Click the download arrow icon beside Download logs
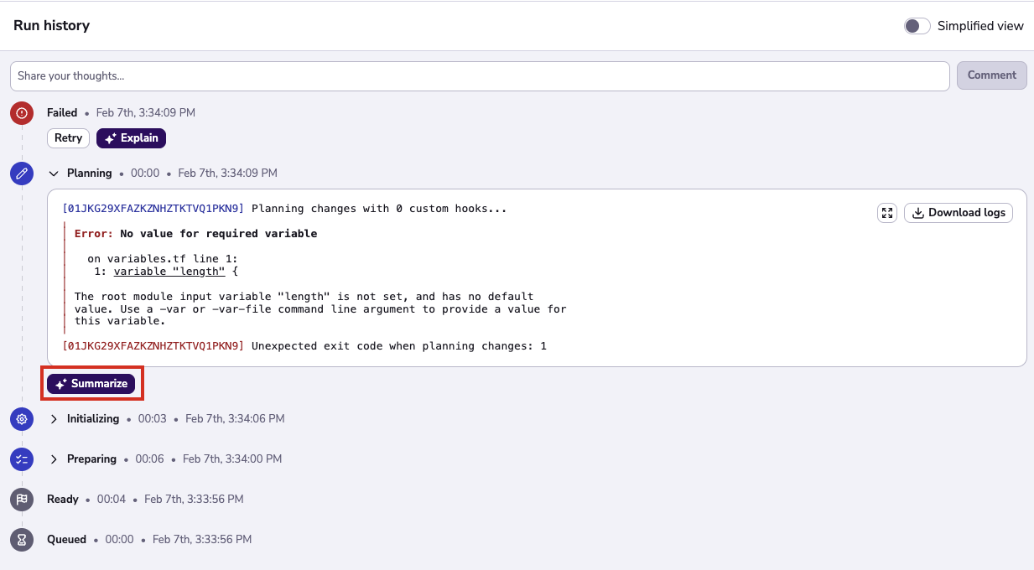 917,212
